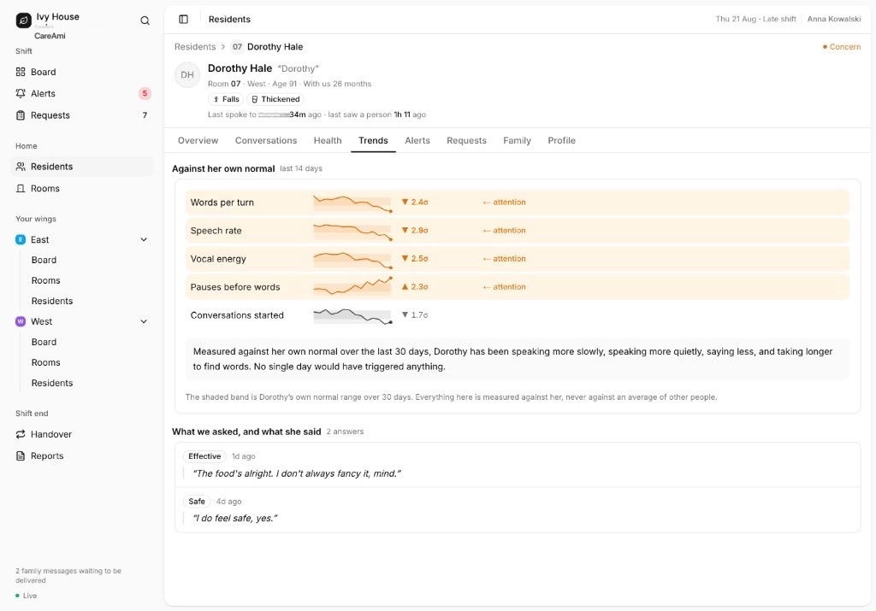Click the Ivy House leaf logo
The image size is (876, 611).
click(x=23, y=21)
